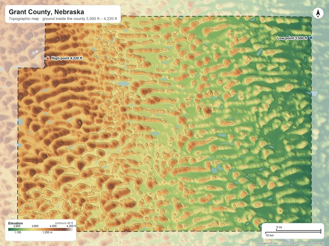Click the 3,600 legend tick label

pos(17,226)
